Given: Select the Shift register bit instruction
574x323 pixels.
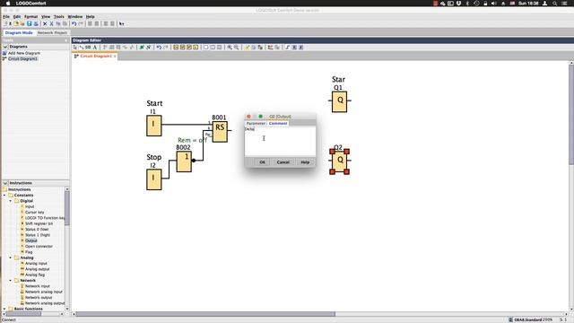Looking at the screenshot, I should click(39, 223).
